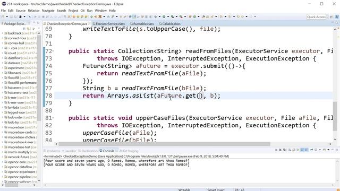Open the Problems view tab
The height and width of the screenshot is (191, 340).
click(53, 151)
